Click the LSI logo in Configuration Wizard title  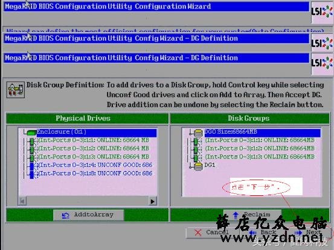tap(322, 12)
